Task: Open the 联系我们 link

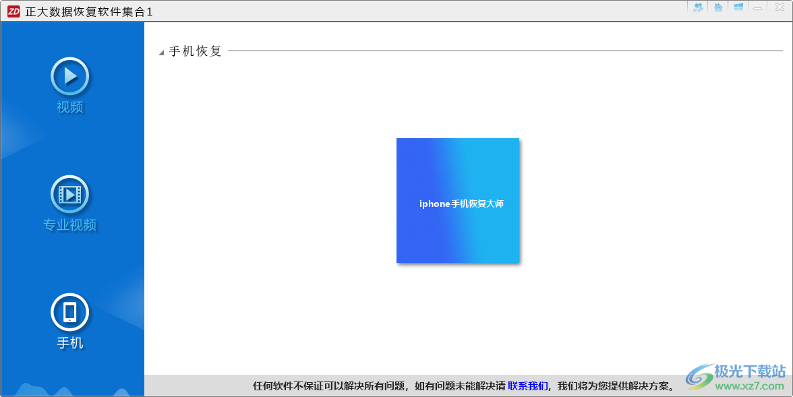Action: click(x=527, y=386)
